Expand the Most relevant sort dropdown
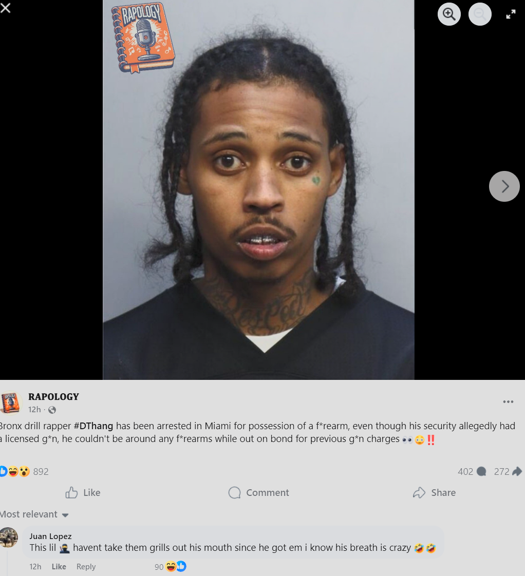Image resolution: width=525 pixels, height=576 pixels. pos(34,514)
